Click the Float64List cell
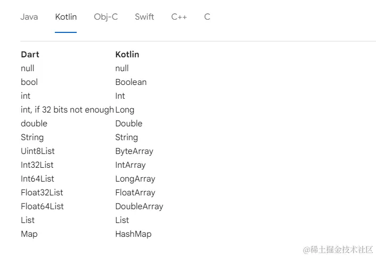The image size is (376, 257). pos(42,207)
